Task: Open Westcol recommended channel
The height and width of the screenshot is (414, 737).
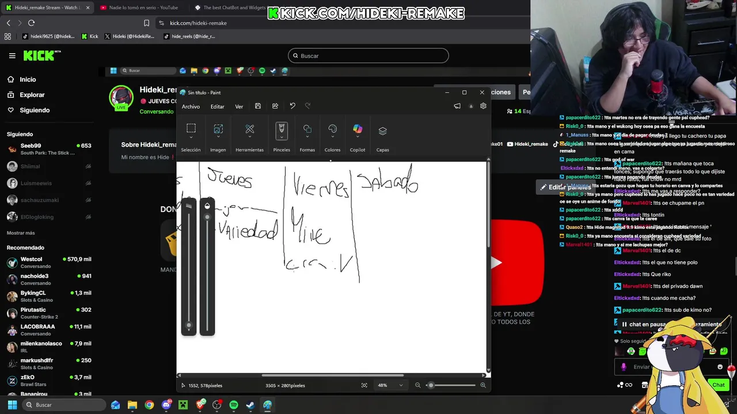Action: 49,262
